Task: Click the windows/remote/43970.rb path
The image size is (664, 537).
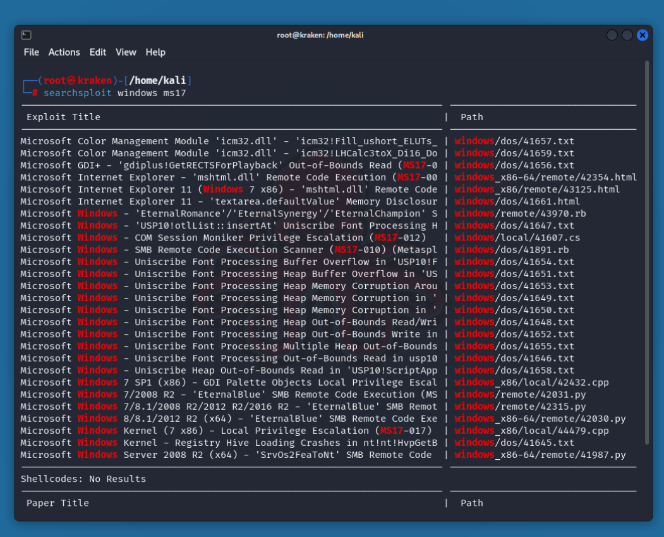Action: [520, 214]
